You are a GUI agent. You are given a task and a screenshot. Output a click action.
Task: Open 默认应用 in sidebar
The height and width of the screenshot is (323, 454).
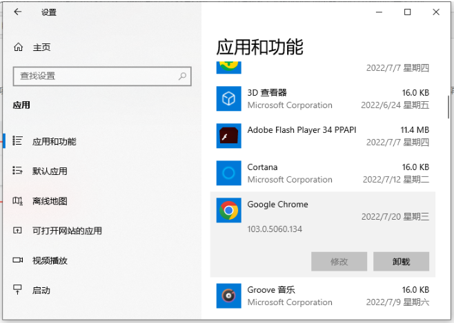tap(50, 171)
